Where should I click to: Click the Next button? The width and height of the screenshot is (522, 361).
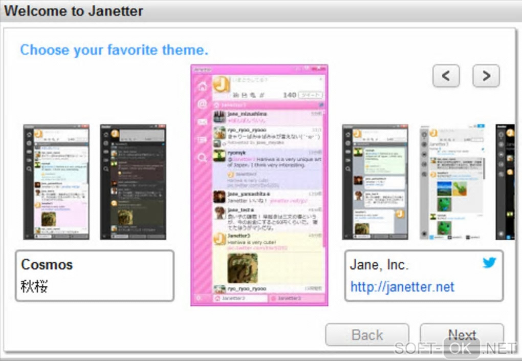(x=462, y=335)
